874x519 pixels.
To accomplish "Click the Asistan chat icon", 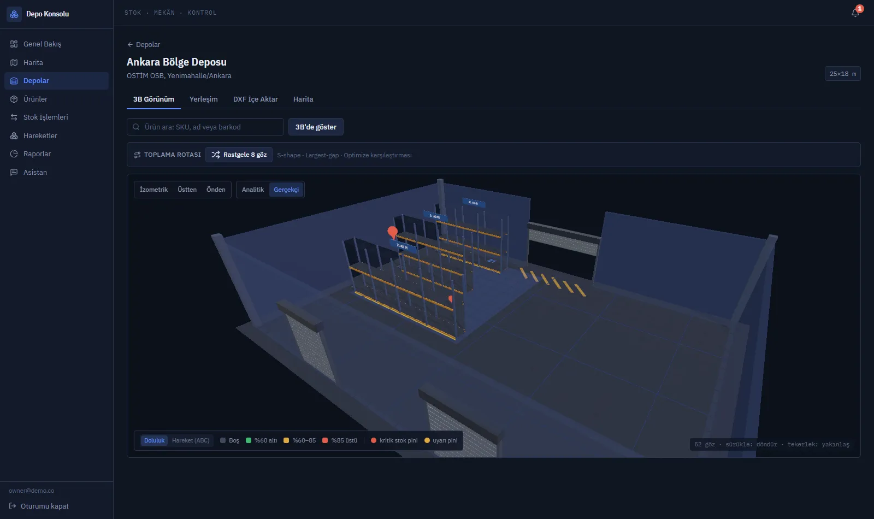I will pos(14,172).
